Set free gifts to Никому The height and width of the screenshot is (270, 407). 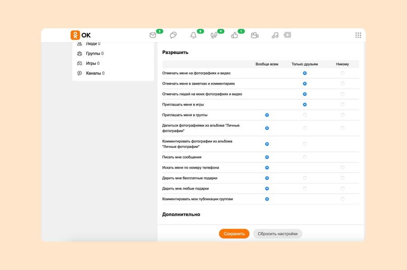pyautogui.click(x=342, y=178)
